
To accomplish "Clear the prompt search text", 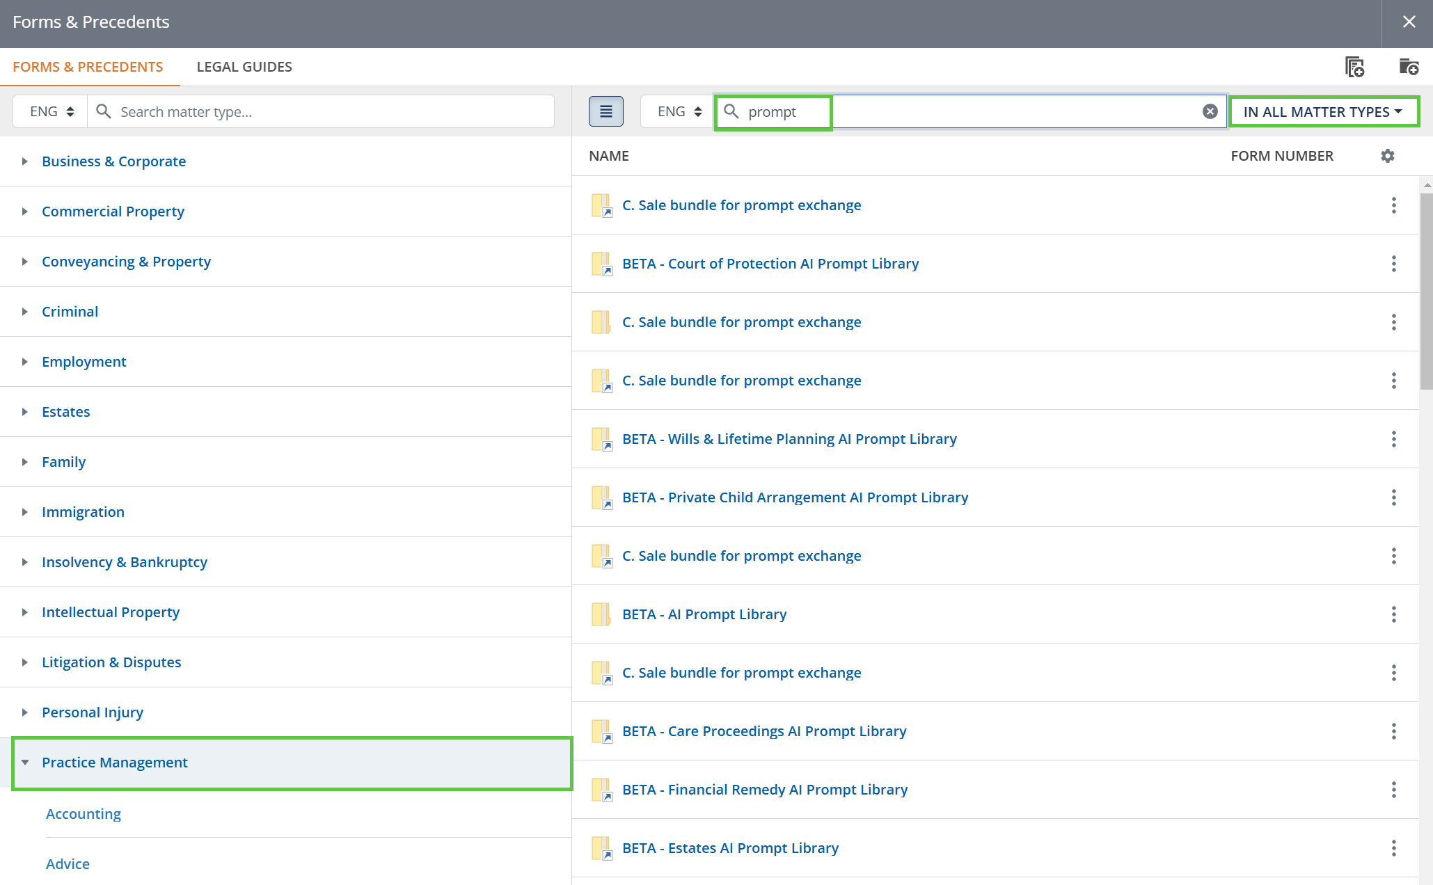I will pos(1210,111).
